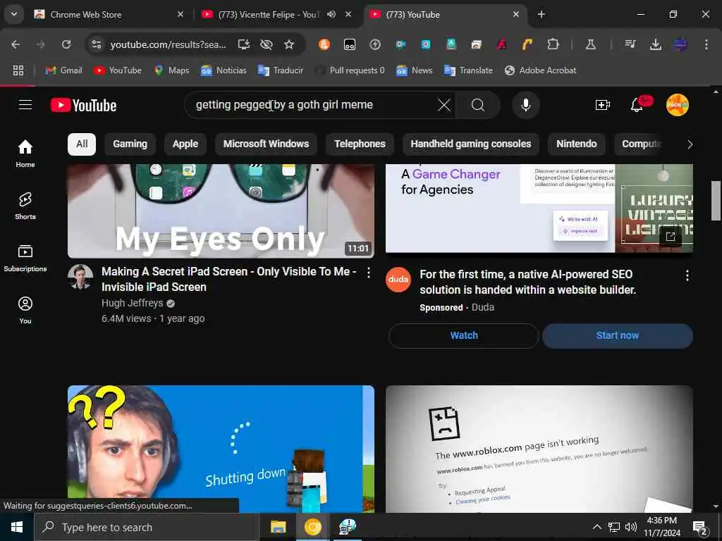Open File Explorer from taskbar
Viewport: 722px width, 541px height.
point(278,527)
